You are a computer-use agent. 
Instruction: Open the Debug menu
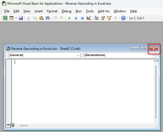[x=66, y=11]
